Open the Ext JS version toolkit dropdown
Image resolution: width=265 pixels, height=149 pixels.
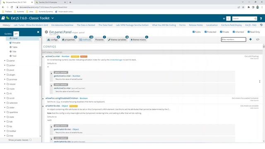(53, 18)
